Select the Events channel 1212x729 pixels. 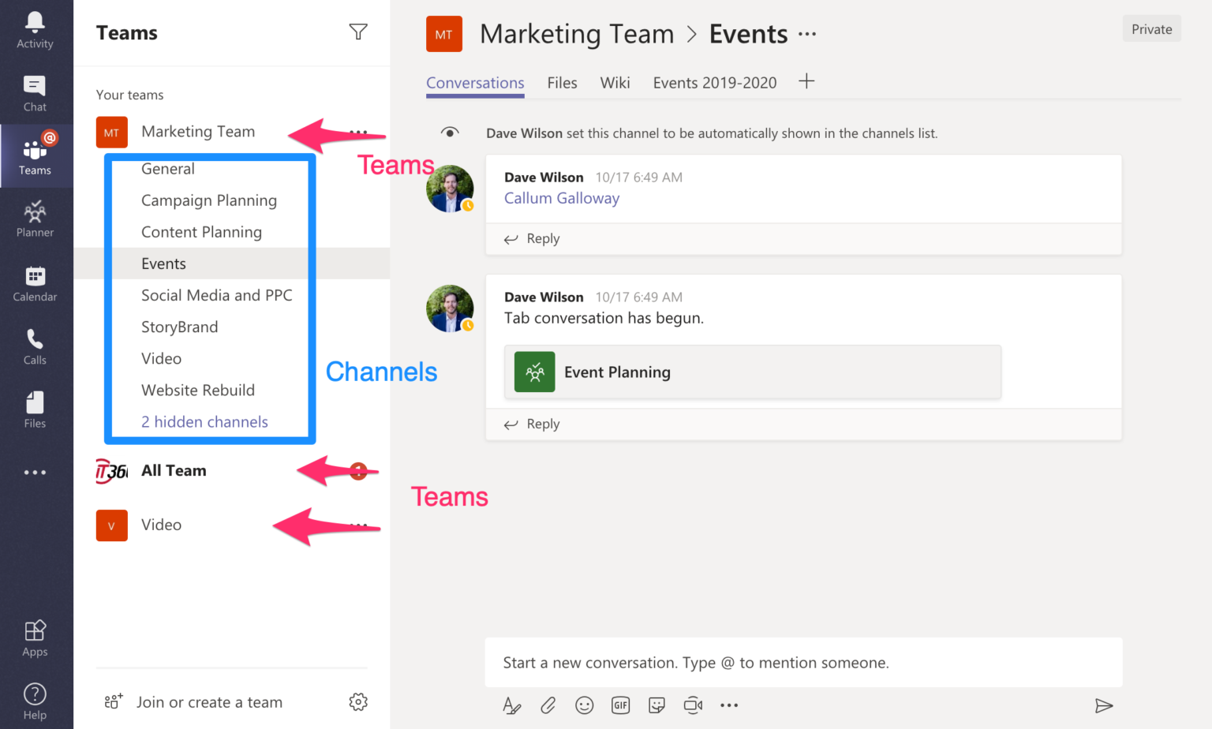231,264
